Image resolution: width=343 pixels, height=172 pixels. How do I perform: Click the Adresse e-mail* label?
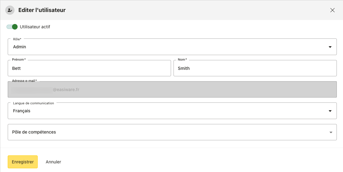pos(24,81)
